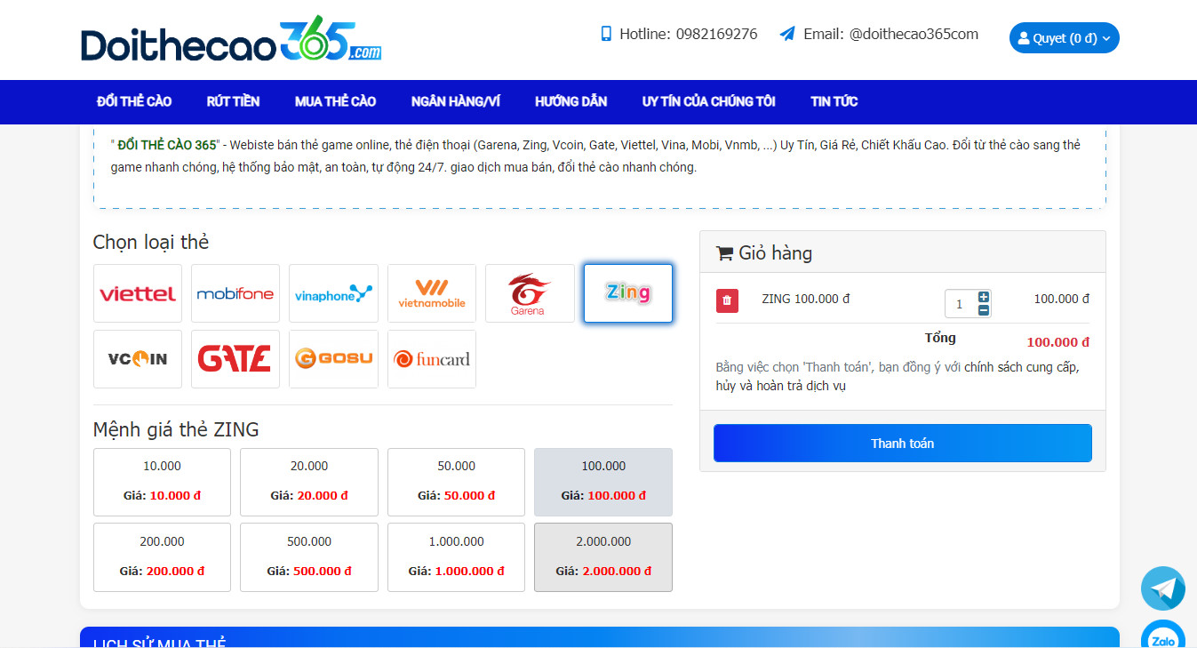Select the Garena card type
This screenshot has width=1197, height=648.
[x=530, y=293]
